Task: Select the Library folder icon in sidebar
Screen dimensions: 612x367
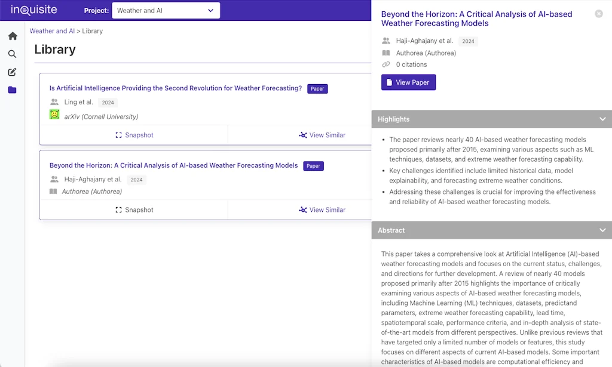Action: (x=13, y=90)
